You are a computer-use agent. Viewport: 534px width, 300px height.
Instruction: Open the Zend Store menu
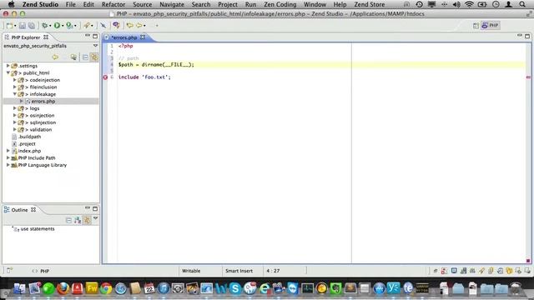point(369,4)
